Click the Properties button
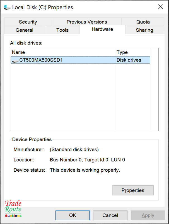Viewport: 169px width, 224px height. point(133,190)
